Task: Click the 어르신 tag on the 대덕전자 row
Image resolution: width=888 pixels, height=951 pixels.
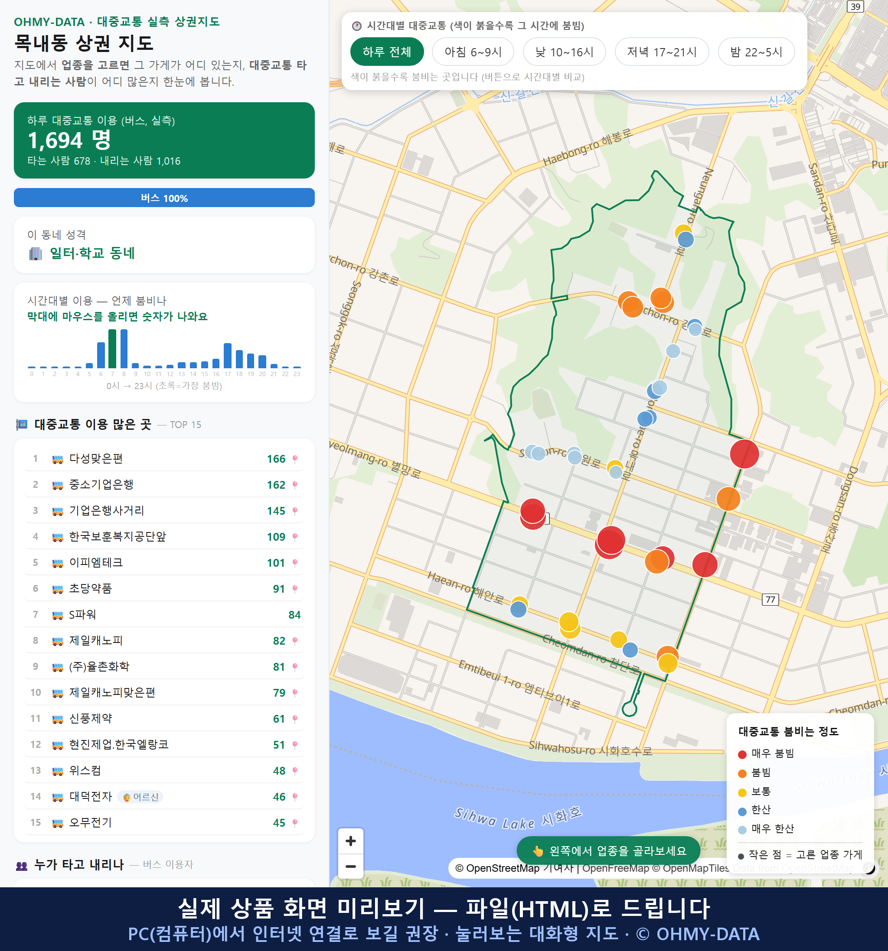Action: coord(140,797)
